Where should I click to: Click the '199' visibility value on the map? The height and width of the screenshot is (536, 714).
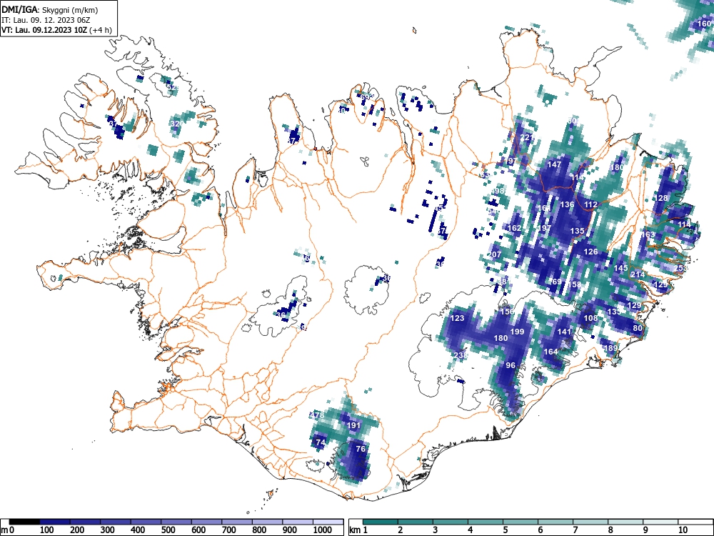[x=517, y=332]
